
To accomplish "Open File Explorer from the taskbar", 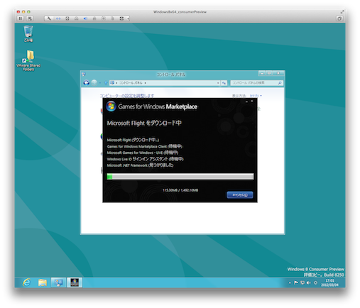I will 43,282.
